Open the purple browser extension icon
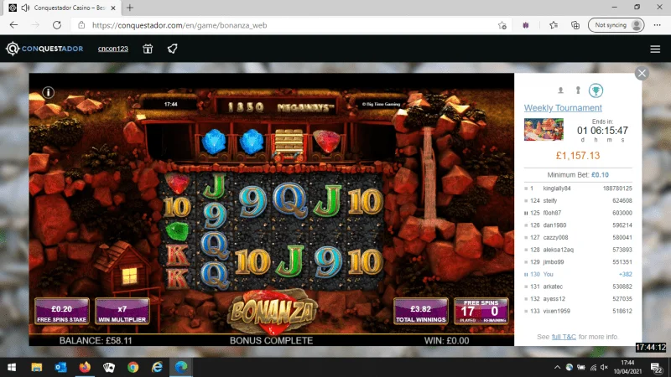 (526, 25)
